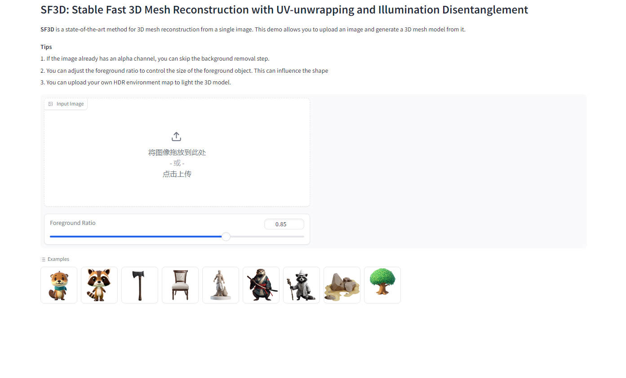Select the axe example image
626x378 pixels.
140,285
